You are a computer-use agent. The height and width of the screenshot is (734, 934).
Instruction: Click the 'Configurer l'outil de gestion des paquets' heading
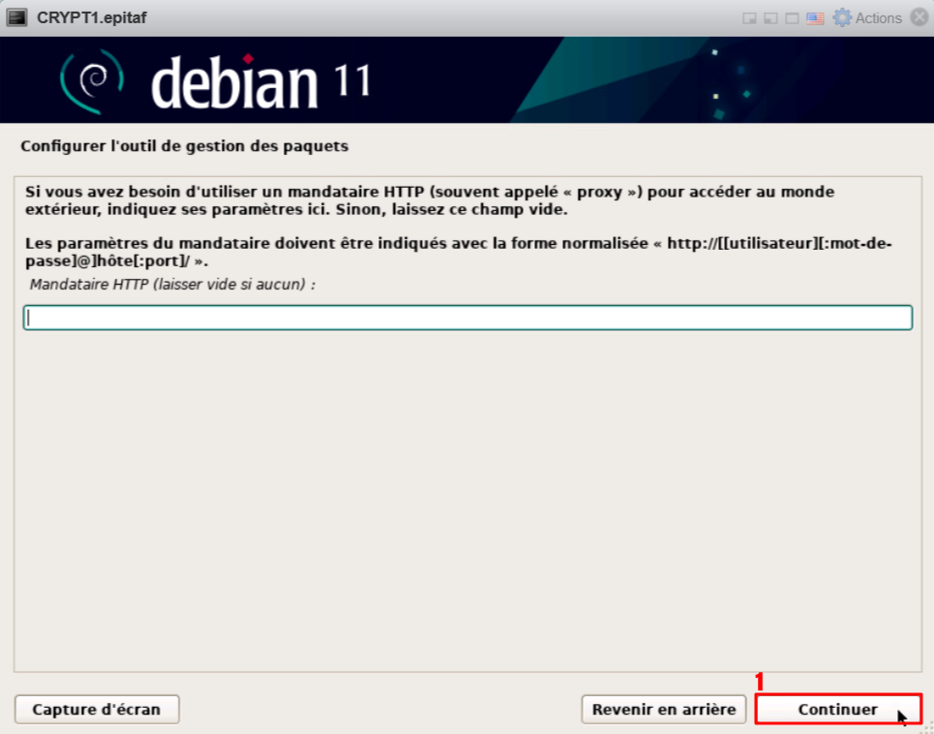pos(184,147)
